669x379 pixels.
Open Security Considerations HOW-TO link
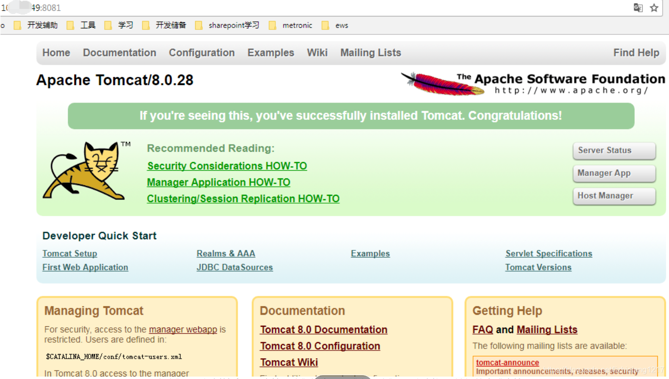tap(227, 166)
